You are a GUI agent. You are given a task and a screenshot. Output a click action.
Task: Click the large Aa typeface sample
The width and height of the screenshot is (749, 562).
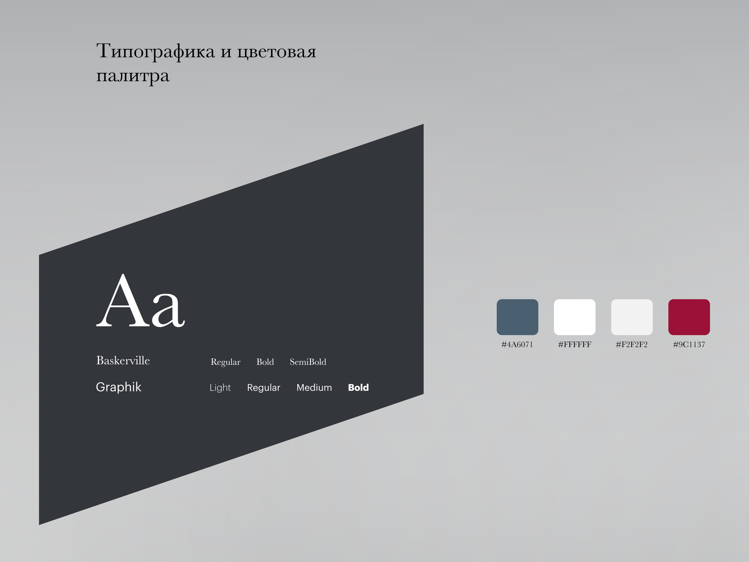[x=140, y=301]
